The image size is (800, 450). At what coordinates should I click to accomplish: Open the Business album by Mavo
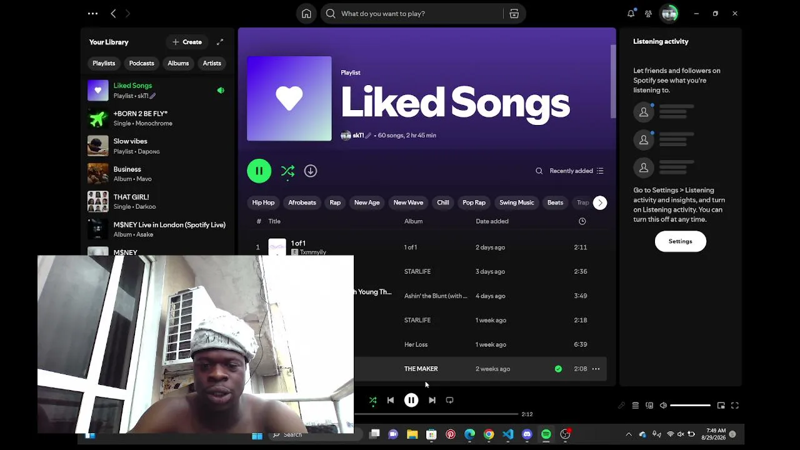pos(157,174)
